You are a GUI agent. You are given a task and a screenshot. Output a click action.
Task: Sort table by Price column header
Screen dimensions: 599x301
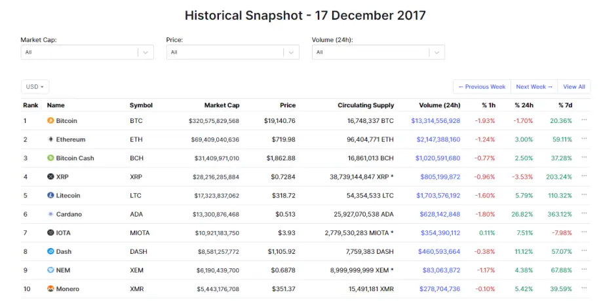pyautogui.click(x=288, y=105)
